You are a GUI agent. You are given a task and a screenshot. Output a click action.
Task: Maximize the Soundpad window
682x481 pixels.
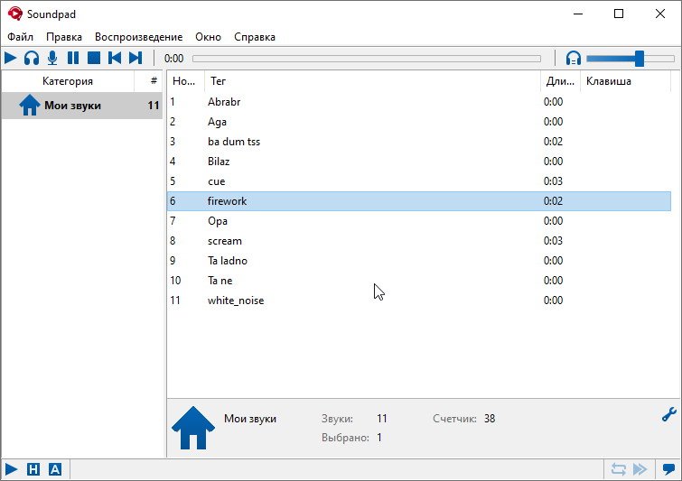[x=619, y=14]
